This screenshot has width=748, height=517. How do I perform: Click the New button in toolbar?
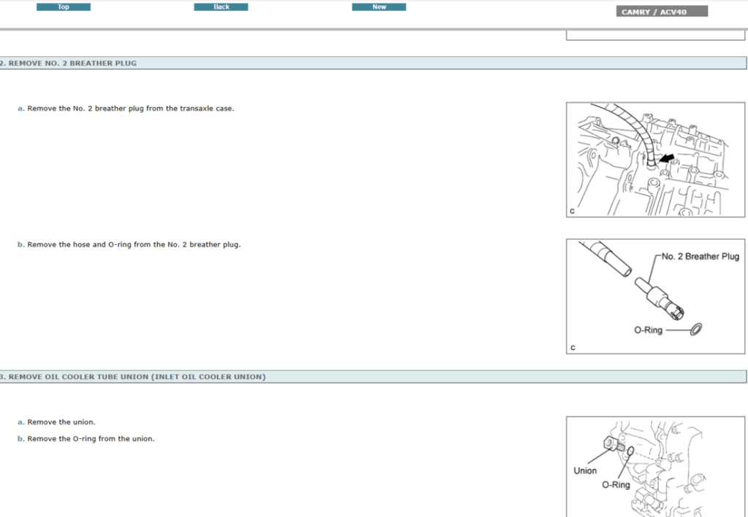(378, 7)
